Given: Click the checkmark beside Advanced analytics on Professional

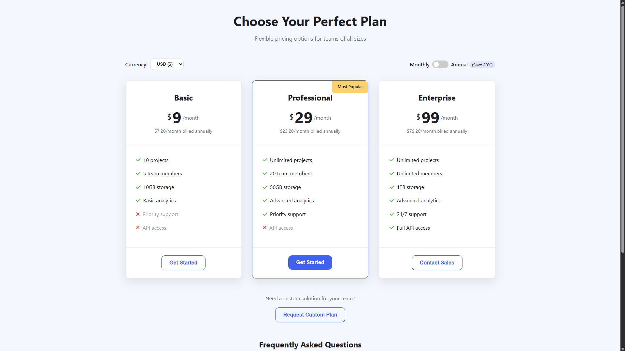Looking at the screenshot, I should pos(265,200).
